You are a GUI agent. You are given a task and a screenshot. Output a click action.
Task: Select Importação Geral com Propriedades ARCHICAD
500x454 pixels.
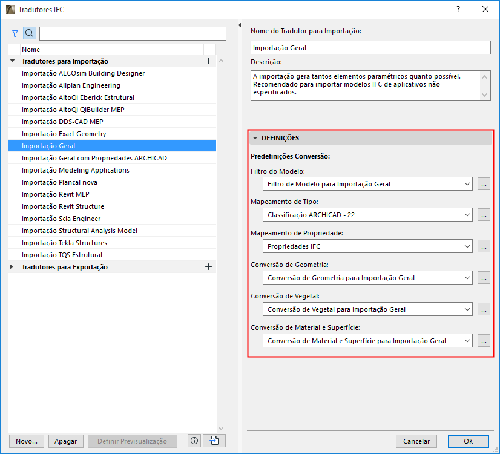pos(112,158)
